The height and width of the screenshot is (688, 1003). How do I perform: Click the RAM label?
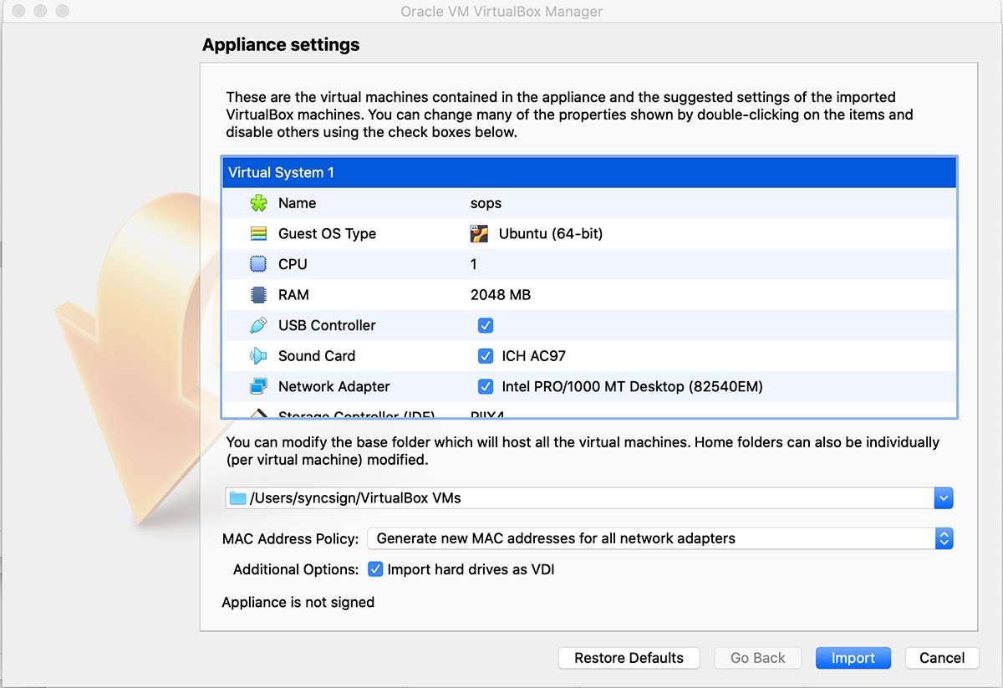[x=293, y=295]
